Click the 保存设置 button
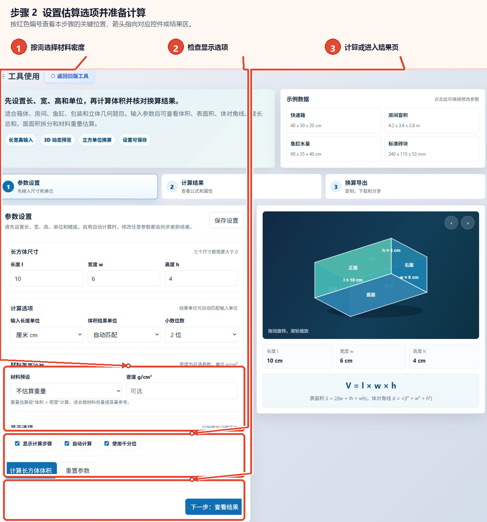487x522 pixels. pyautogui.click(x=226, y=220)
